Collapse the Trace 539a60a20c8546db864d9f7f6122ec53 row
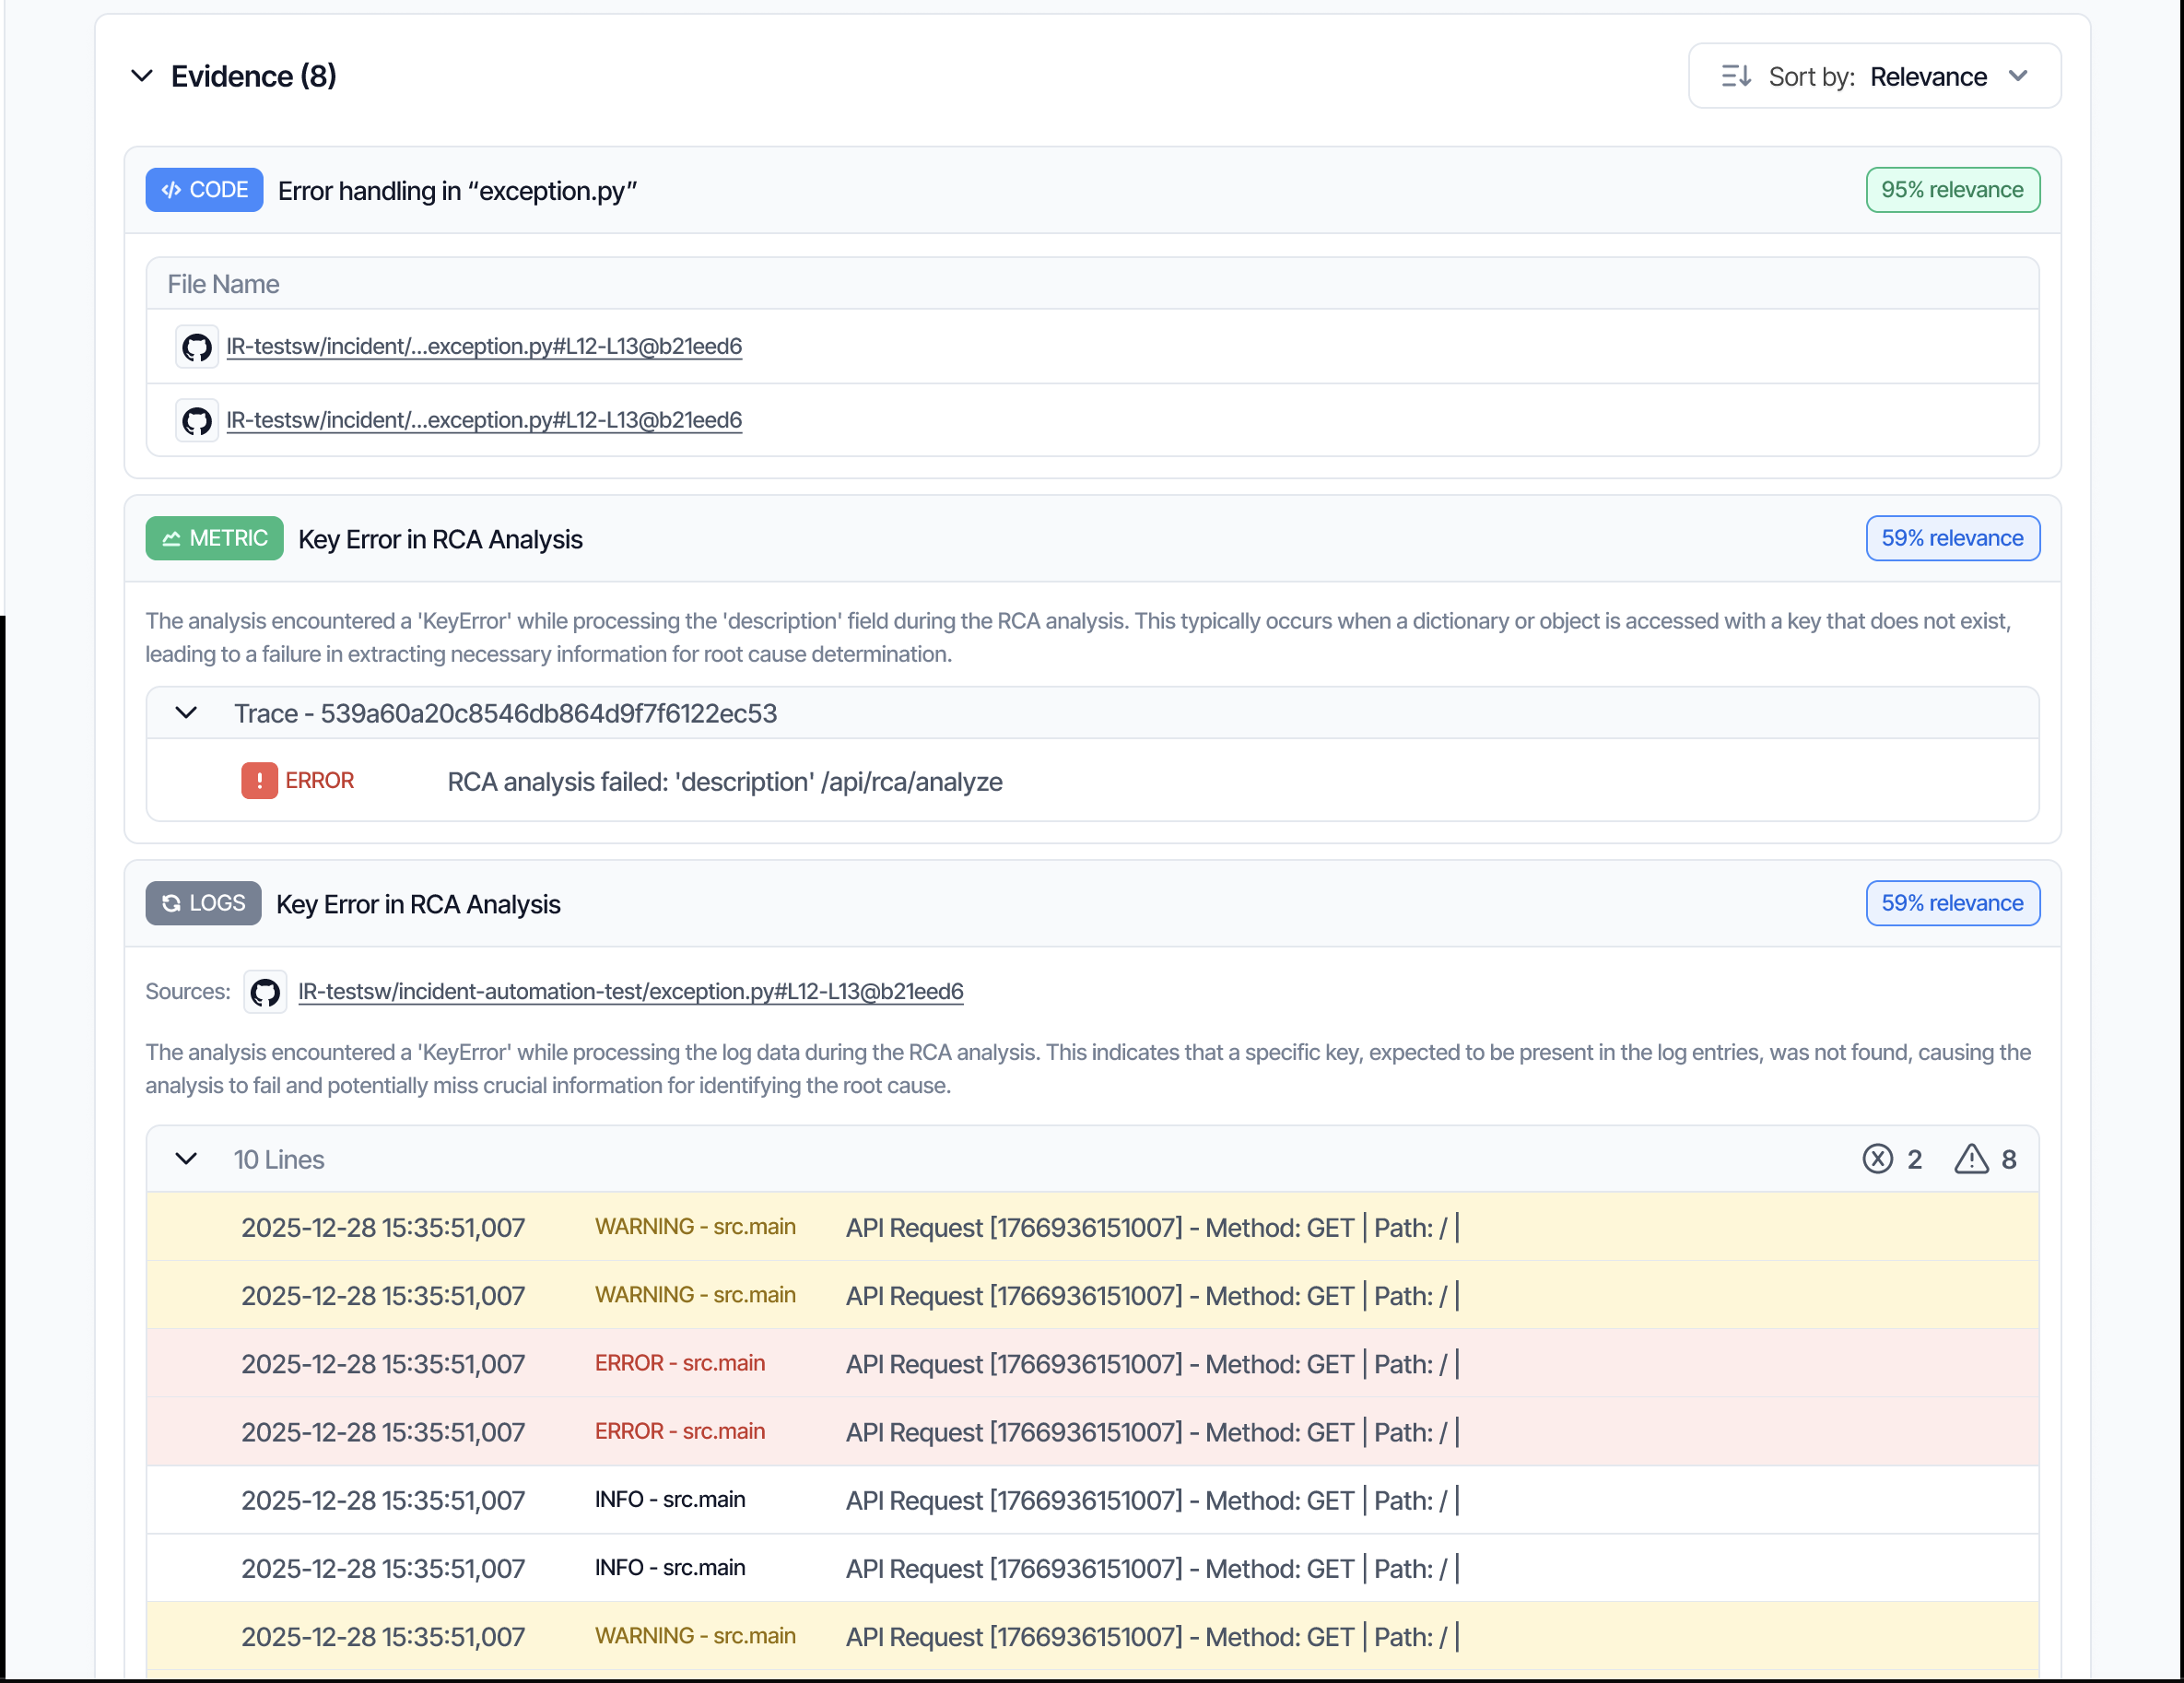 pyautogui.click(x=186, y=713)
